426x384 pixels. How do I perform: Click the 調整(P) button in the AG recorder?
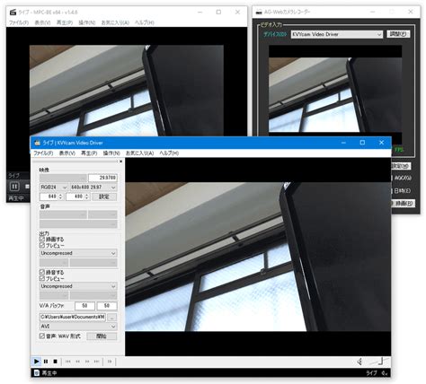(x=398, y=34)
